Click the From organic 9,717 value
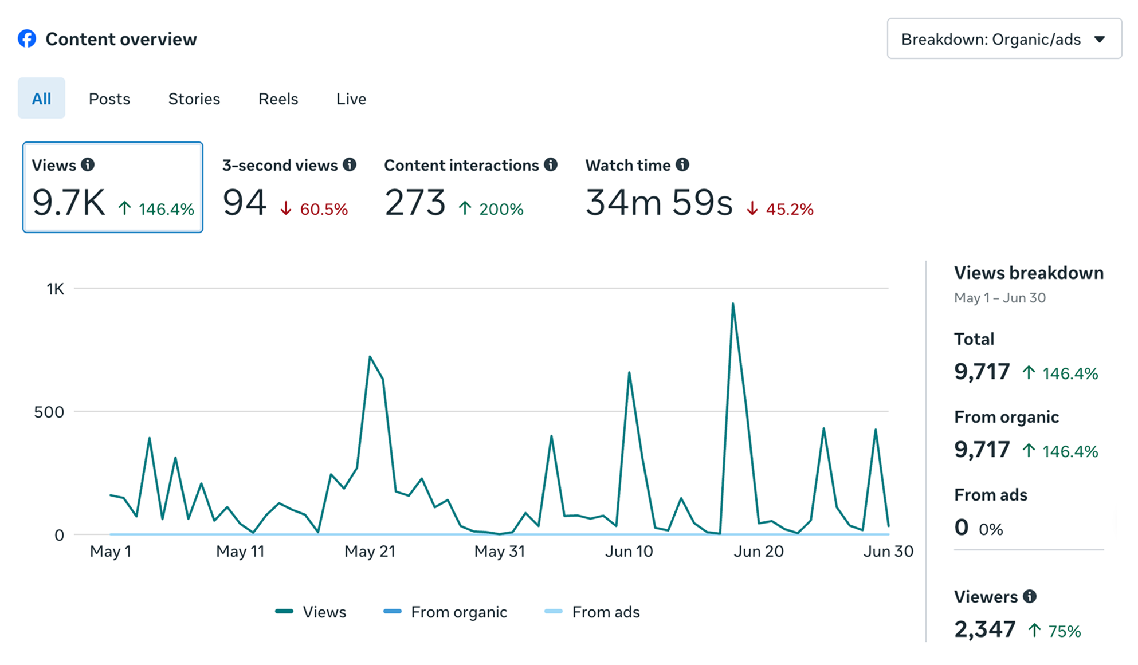 point(982,450)
